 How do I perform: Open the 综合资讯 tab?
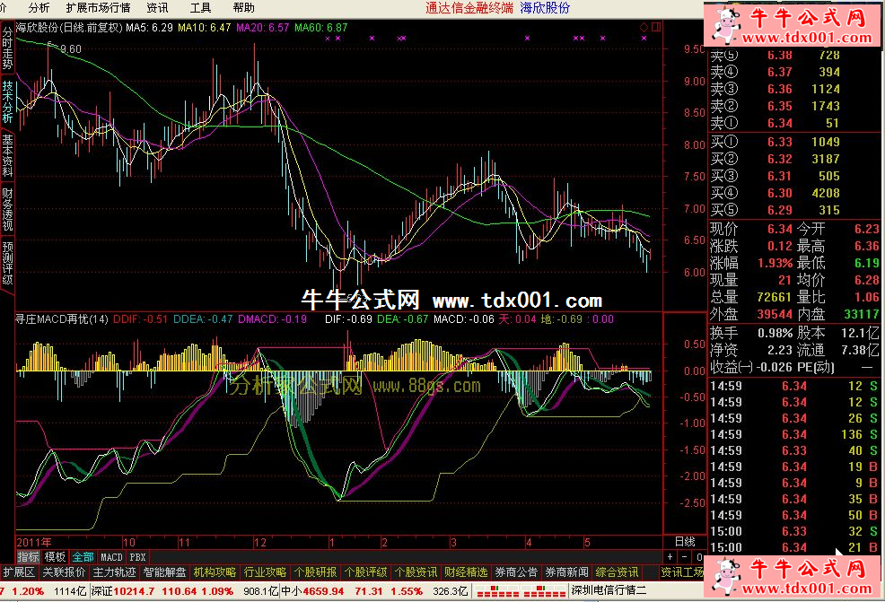tap(617, 572)
